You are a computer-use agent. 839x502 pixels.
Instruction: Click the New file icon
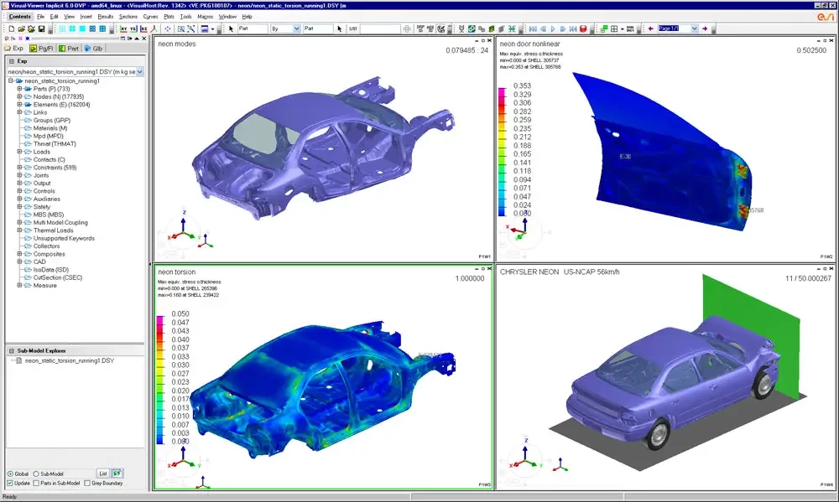tap(11, 28)
